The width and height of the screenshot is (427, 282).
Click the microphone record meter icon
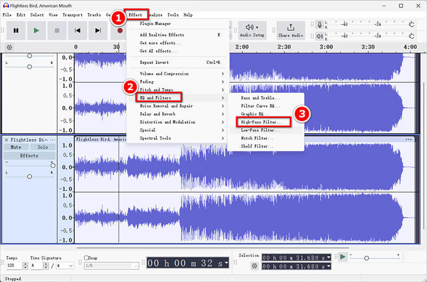tap(320, 25)
